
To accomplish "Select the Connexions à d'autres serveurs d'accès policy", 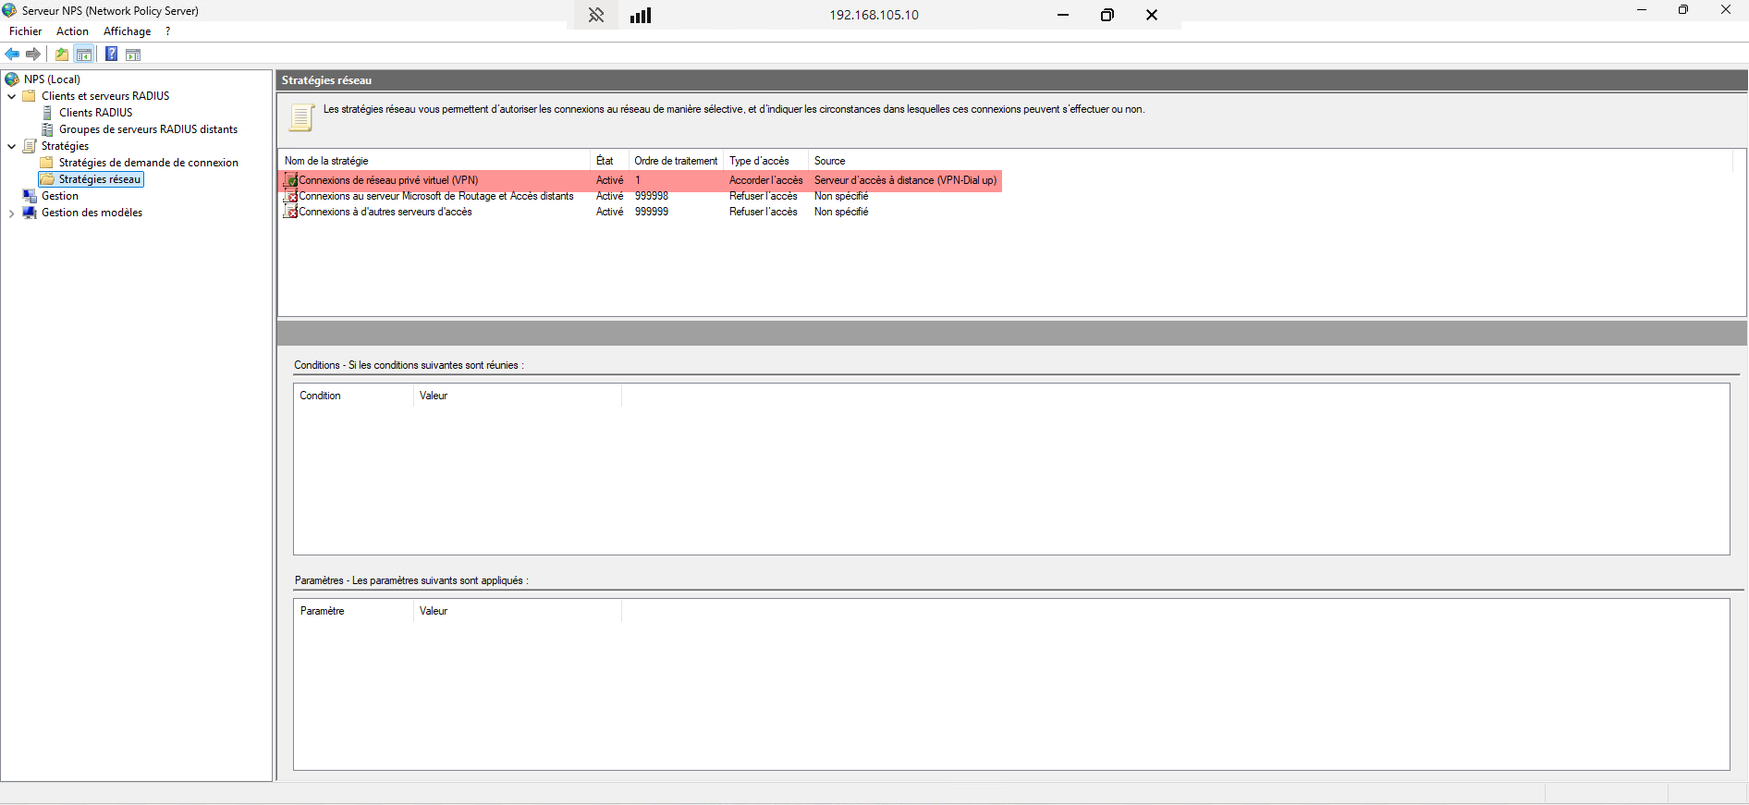I will pos(385,212).
